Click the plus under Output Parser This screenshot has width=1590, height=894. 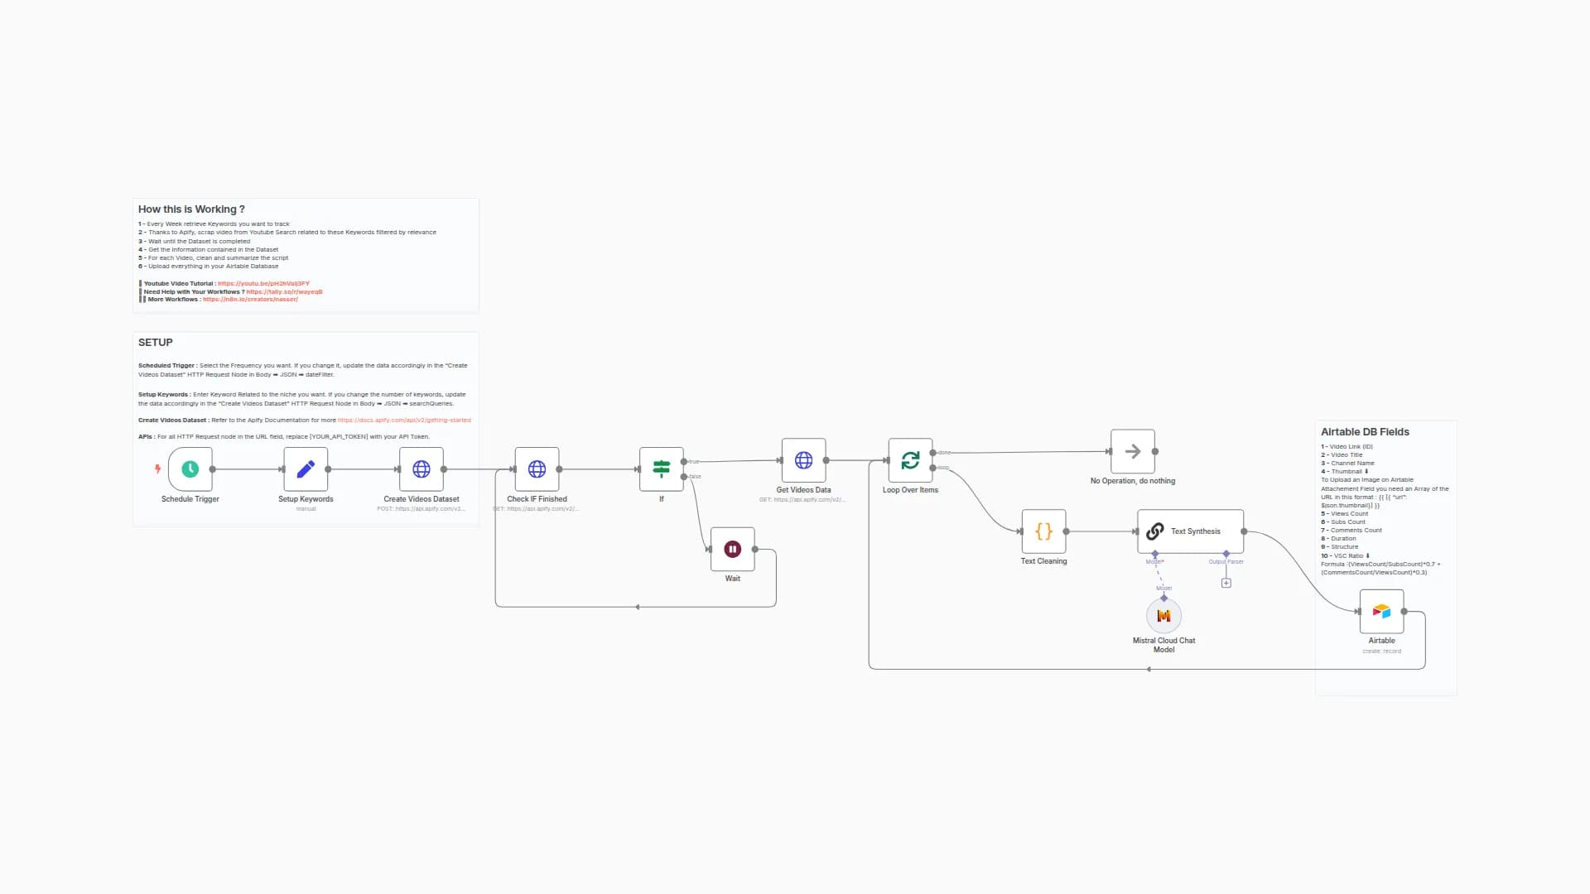1226,582
